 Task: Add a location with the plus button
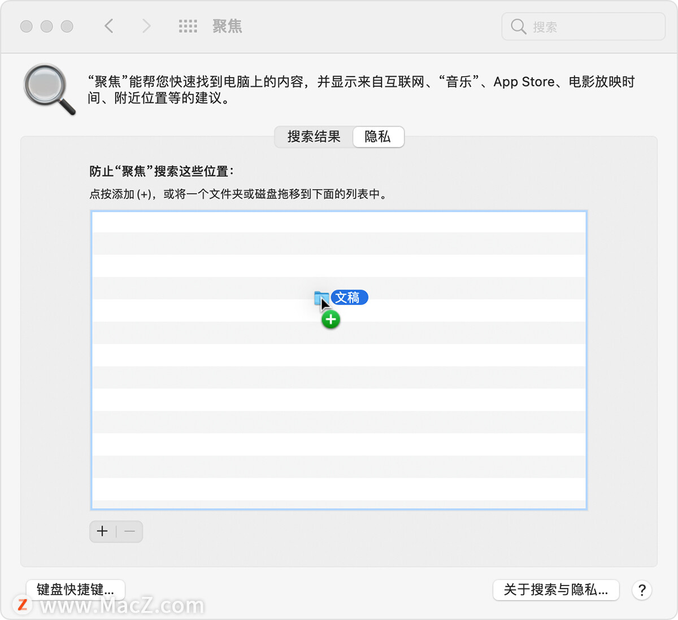pyautogui.click(x=102, y=531)
